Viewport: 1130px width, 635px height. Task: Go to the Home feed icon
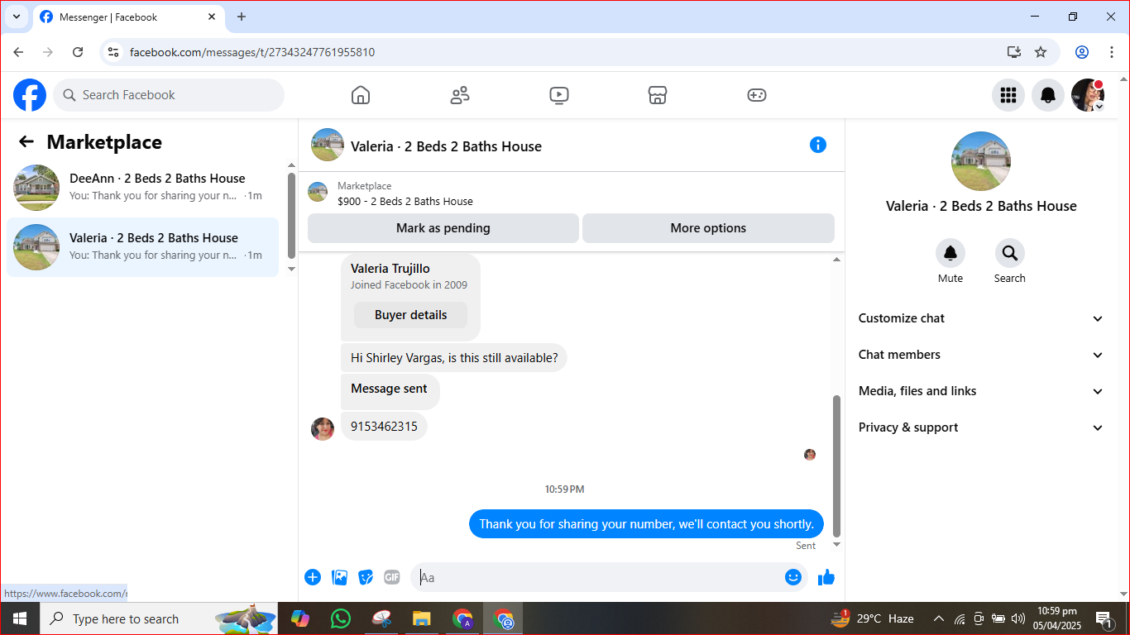pyautogui.click(x=361, y=95)
